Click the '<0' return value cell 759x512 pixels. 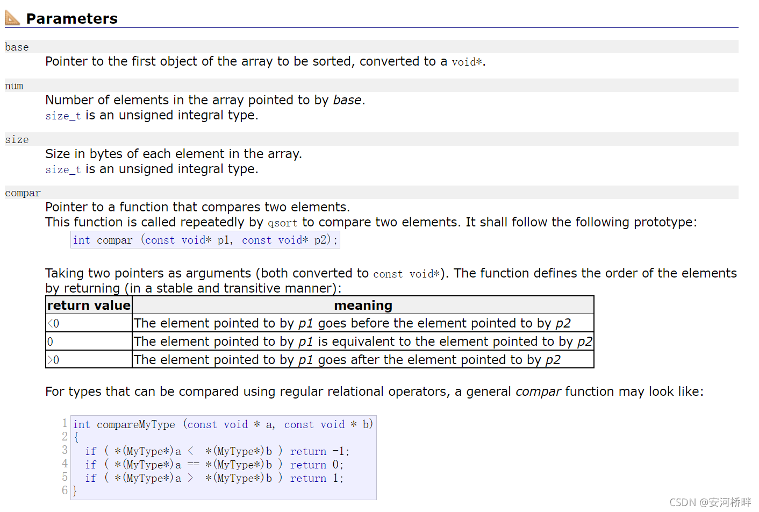(89, 323)
